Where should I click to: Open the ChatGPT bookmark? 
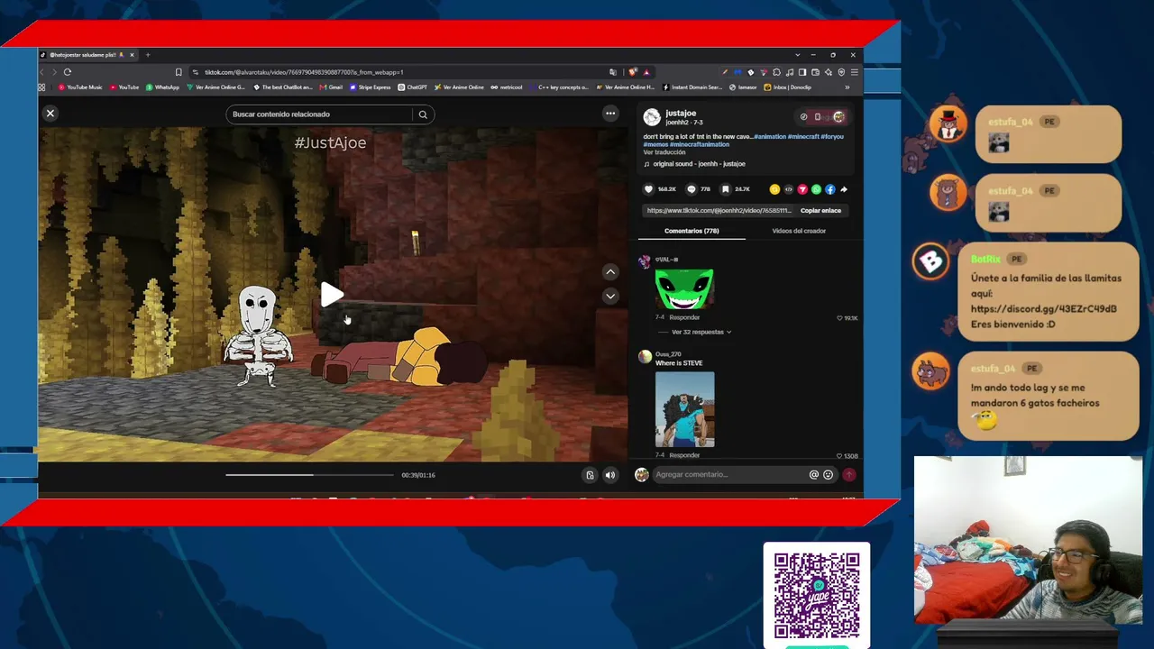(413, 87)
